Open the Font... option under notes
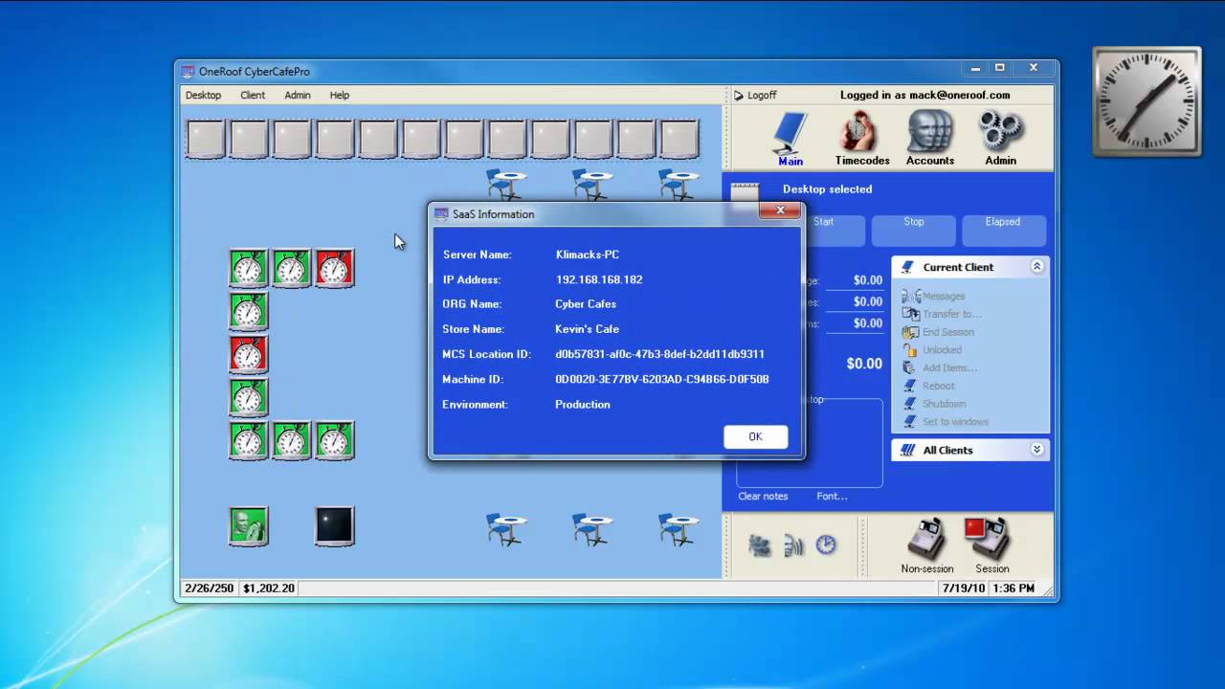 click(832, 496)
